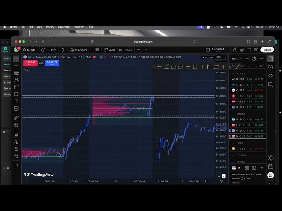Open chart settings gear icon
The height and width of the screenshot is (211, 282).
click(x=242, y=50)
